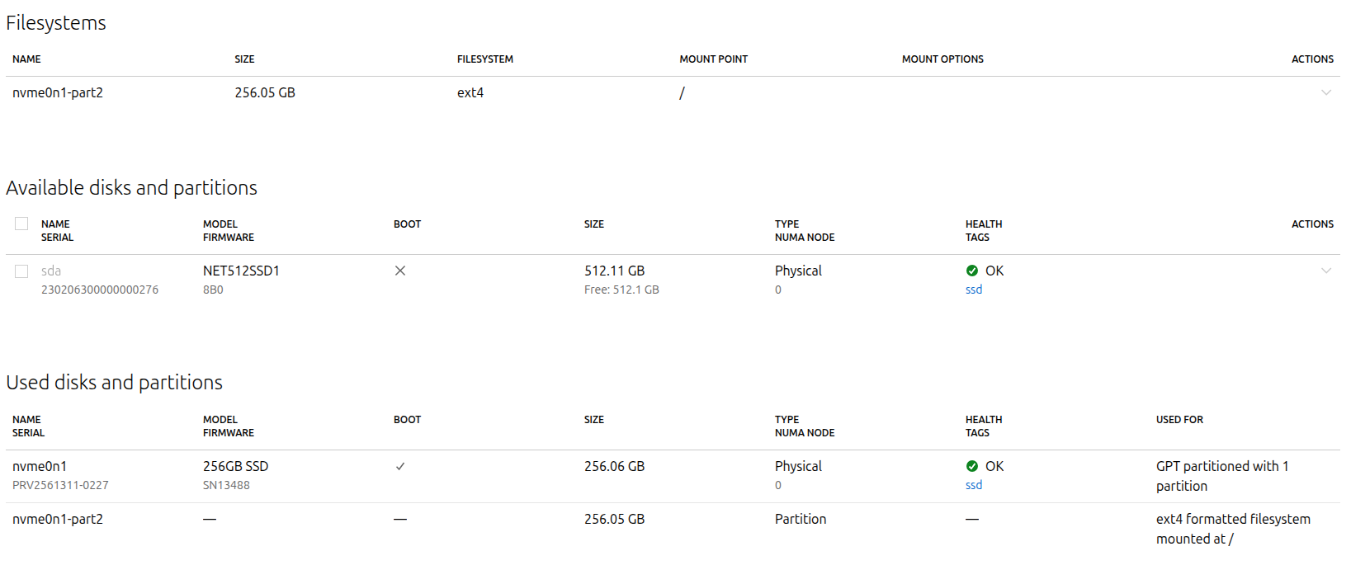Click the ssd tag link for sda
Screen dimensions: 1351x584
point(974,290)
